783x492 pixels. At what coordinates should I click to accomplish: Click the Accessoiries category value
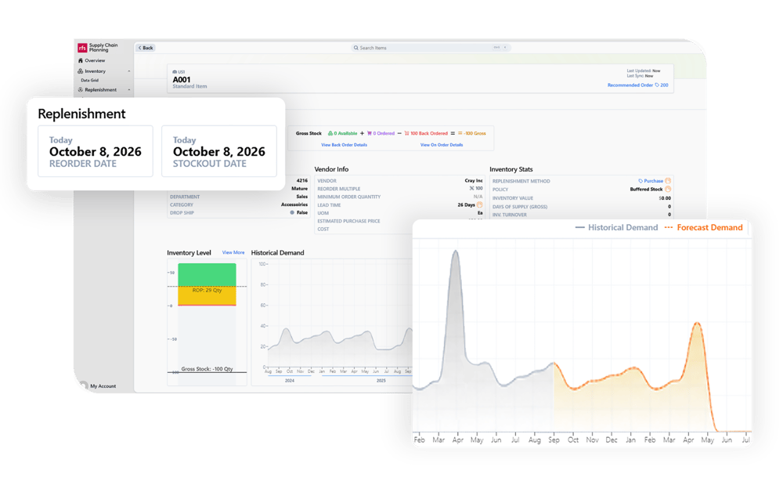pyautogui.click(x=294, y=204)
